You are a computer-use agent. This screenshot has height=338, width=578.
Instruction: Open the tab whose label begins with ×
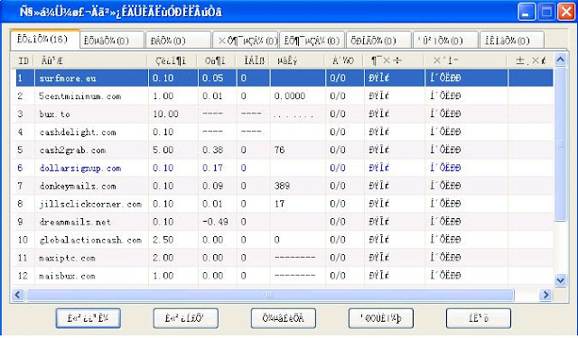245,40
